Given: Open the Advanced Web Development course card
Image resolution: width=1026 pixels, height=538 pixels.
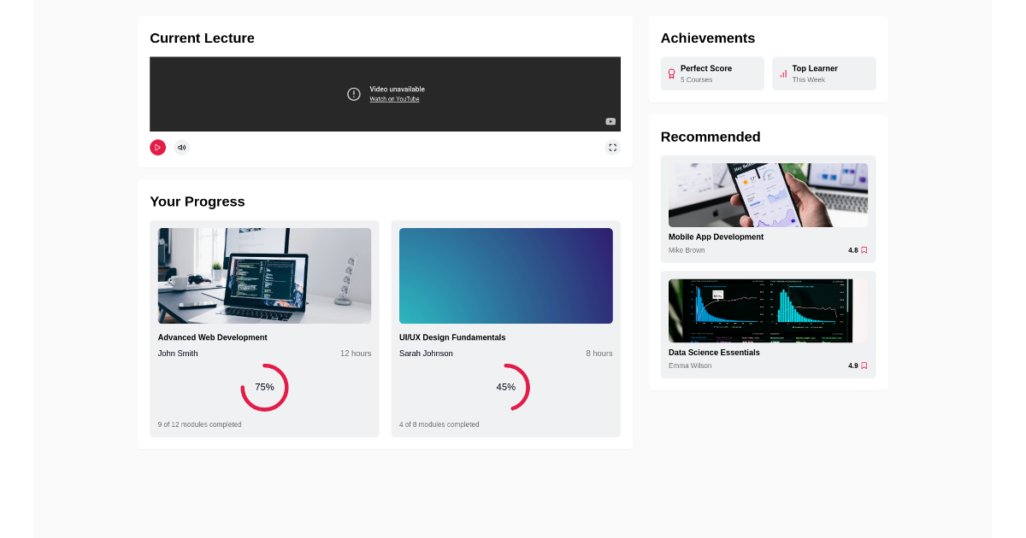Looking at the screenshot, I should pos(264,328).
